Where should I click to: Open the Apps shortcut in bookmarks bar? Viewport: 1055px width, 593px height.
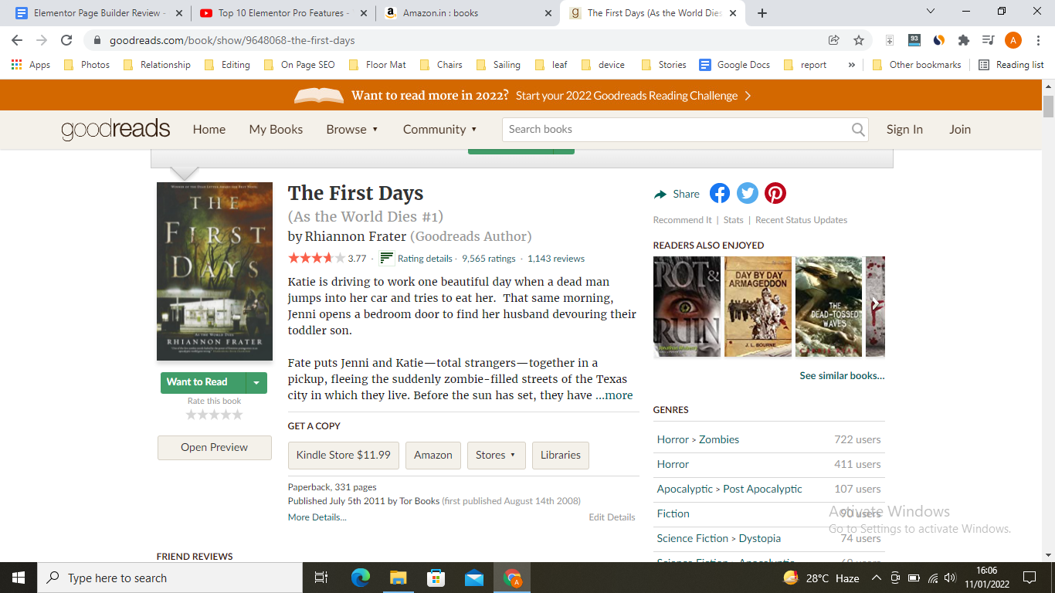31,65
